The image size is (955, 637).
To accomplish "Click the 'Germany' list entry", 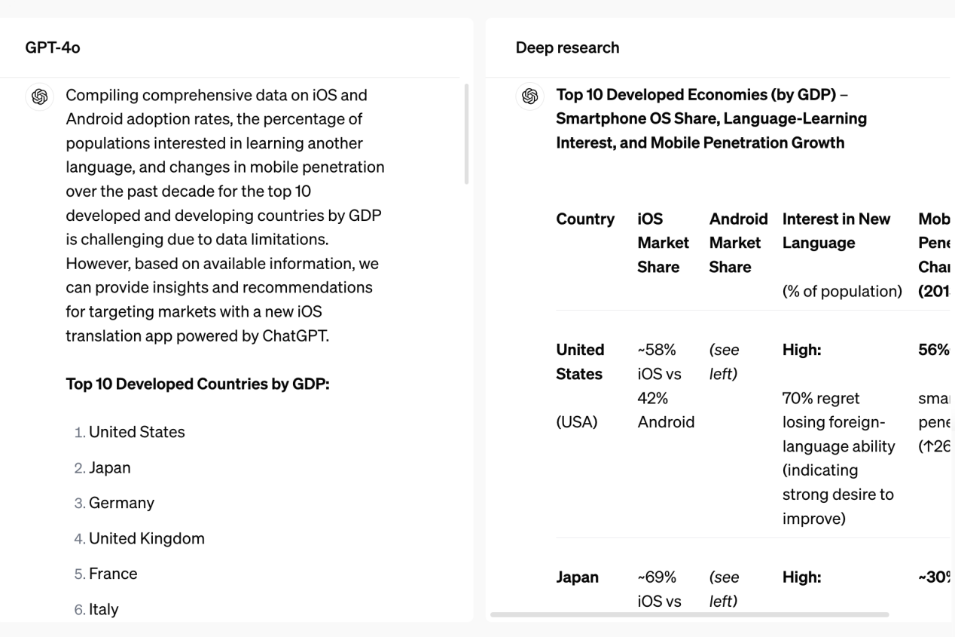I will point(122,503).
